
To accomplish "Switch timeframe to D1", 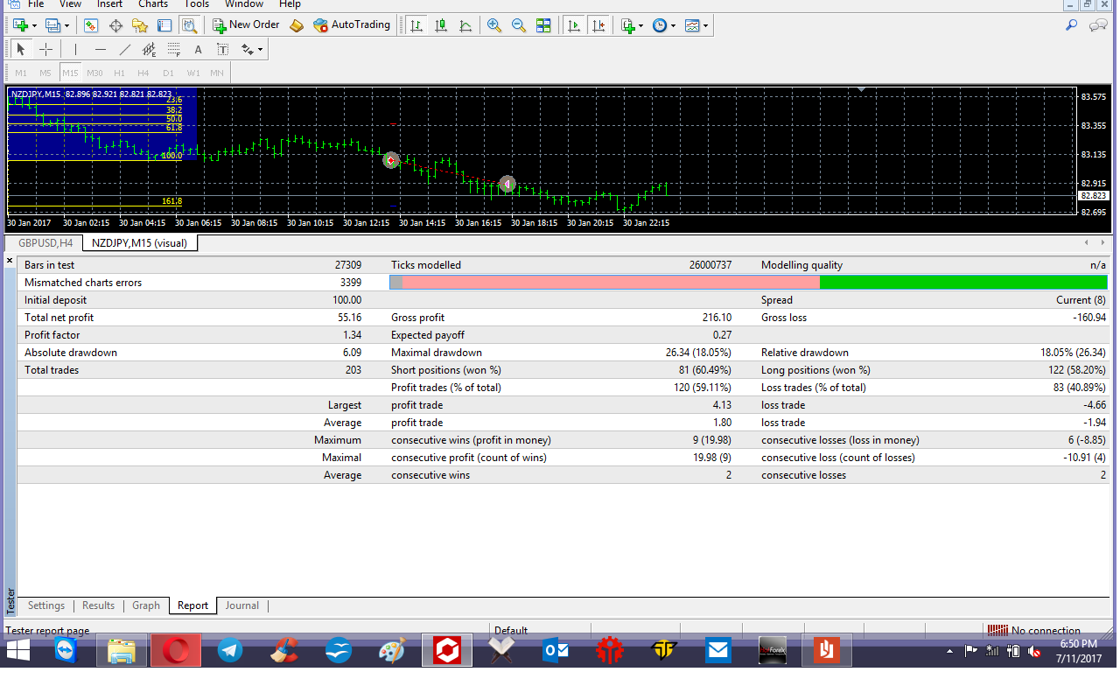I will (168, 73).
